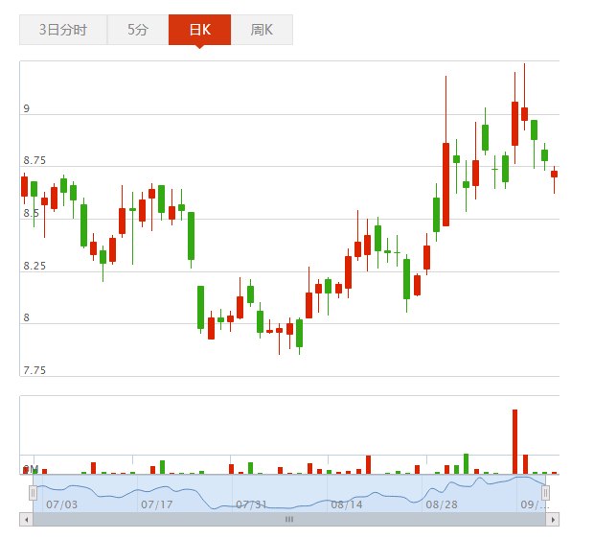Switch to 周K weekly view

point(262,30)
